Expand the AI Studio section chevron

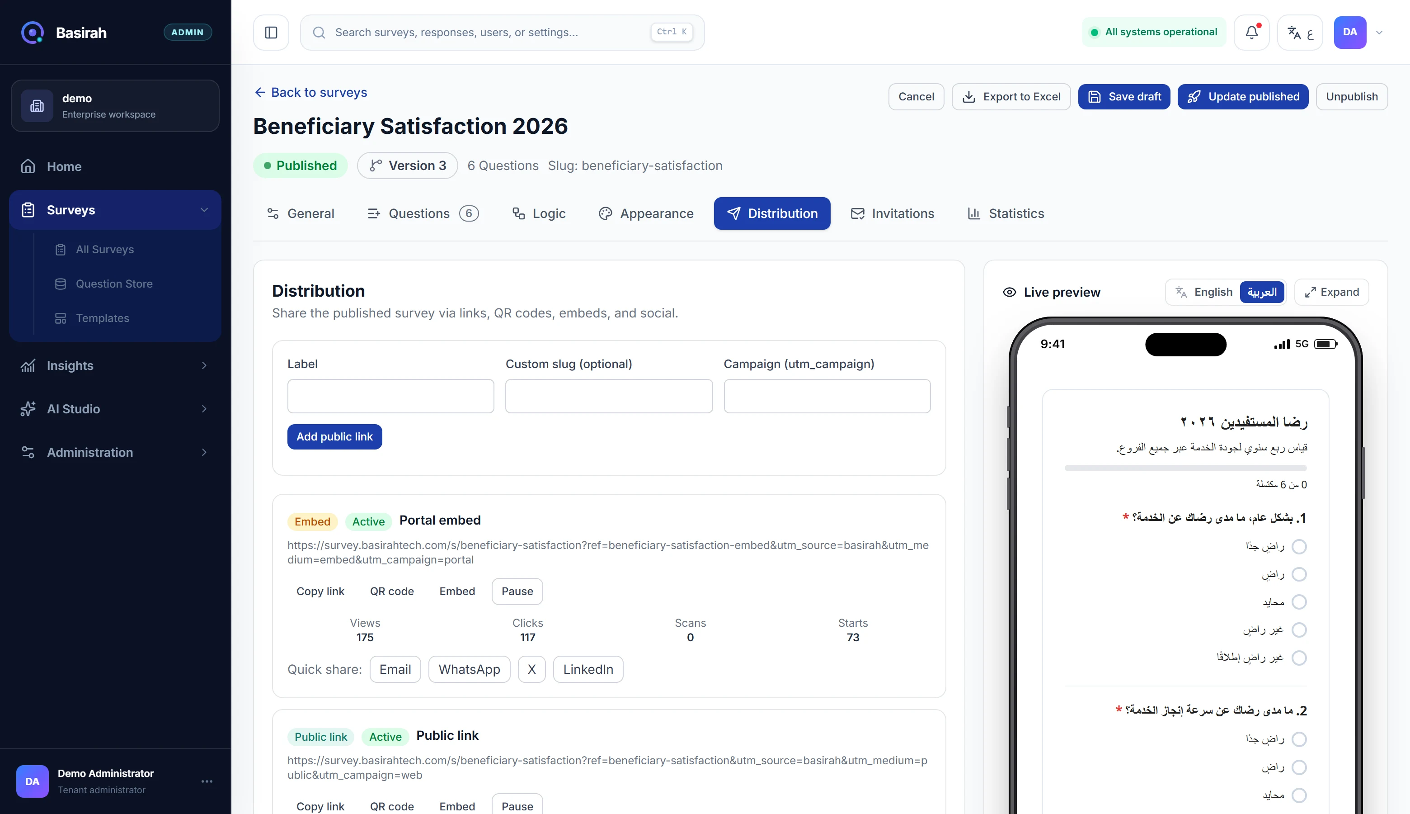pyautogui.click(x=204, y=409)
